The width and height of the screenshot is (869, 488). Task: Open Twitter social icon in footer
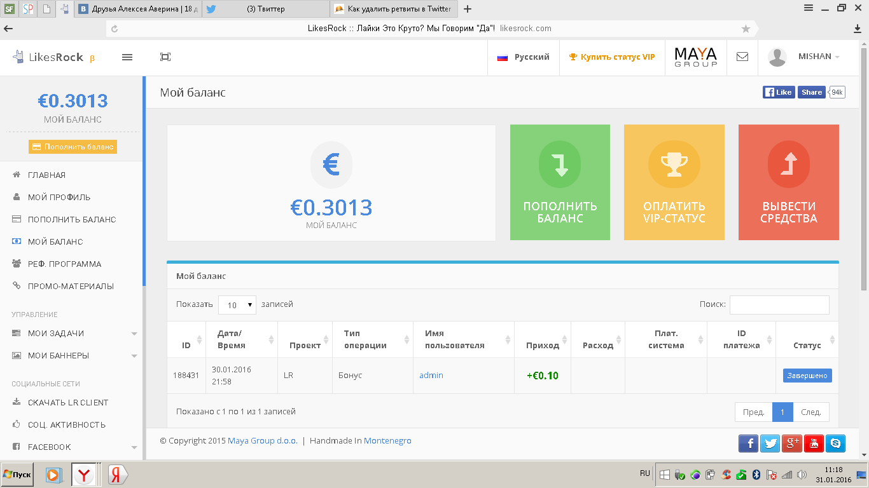point(770,444)
